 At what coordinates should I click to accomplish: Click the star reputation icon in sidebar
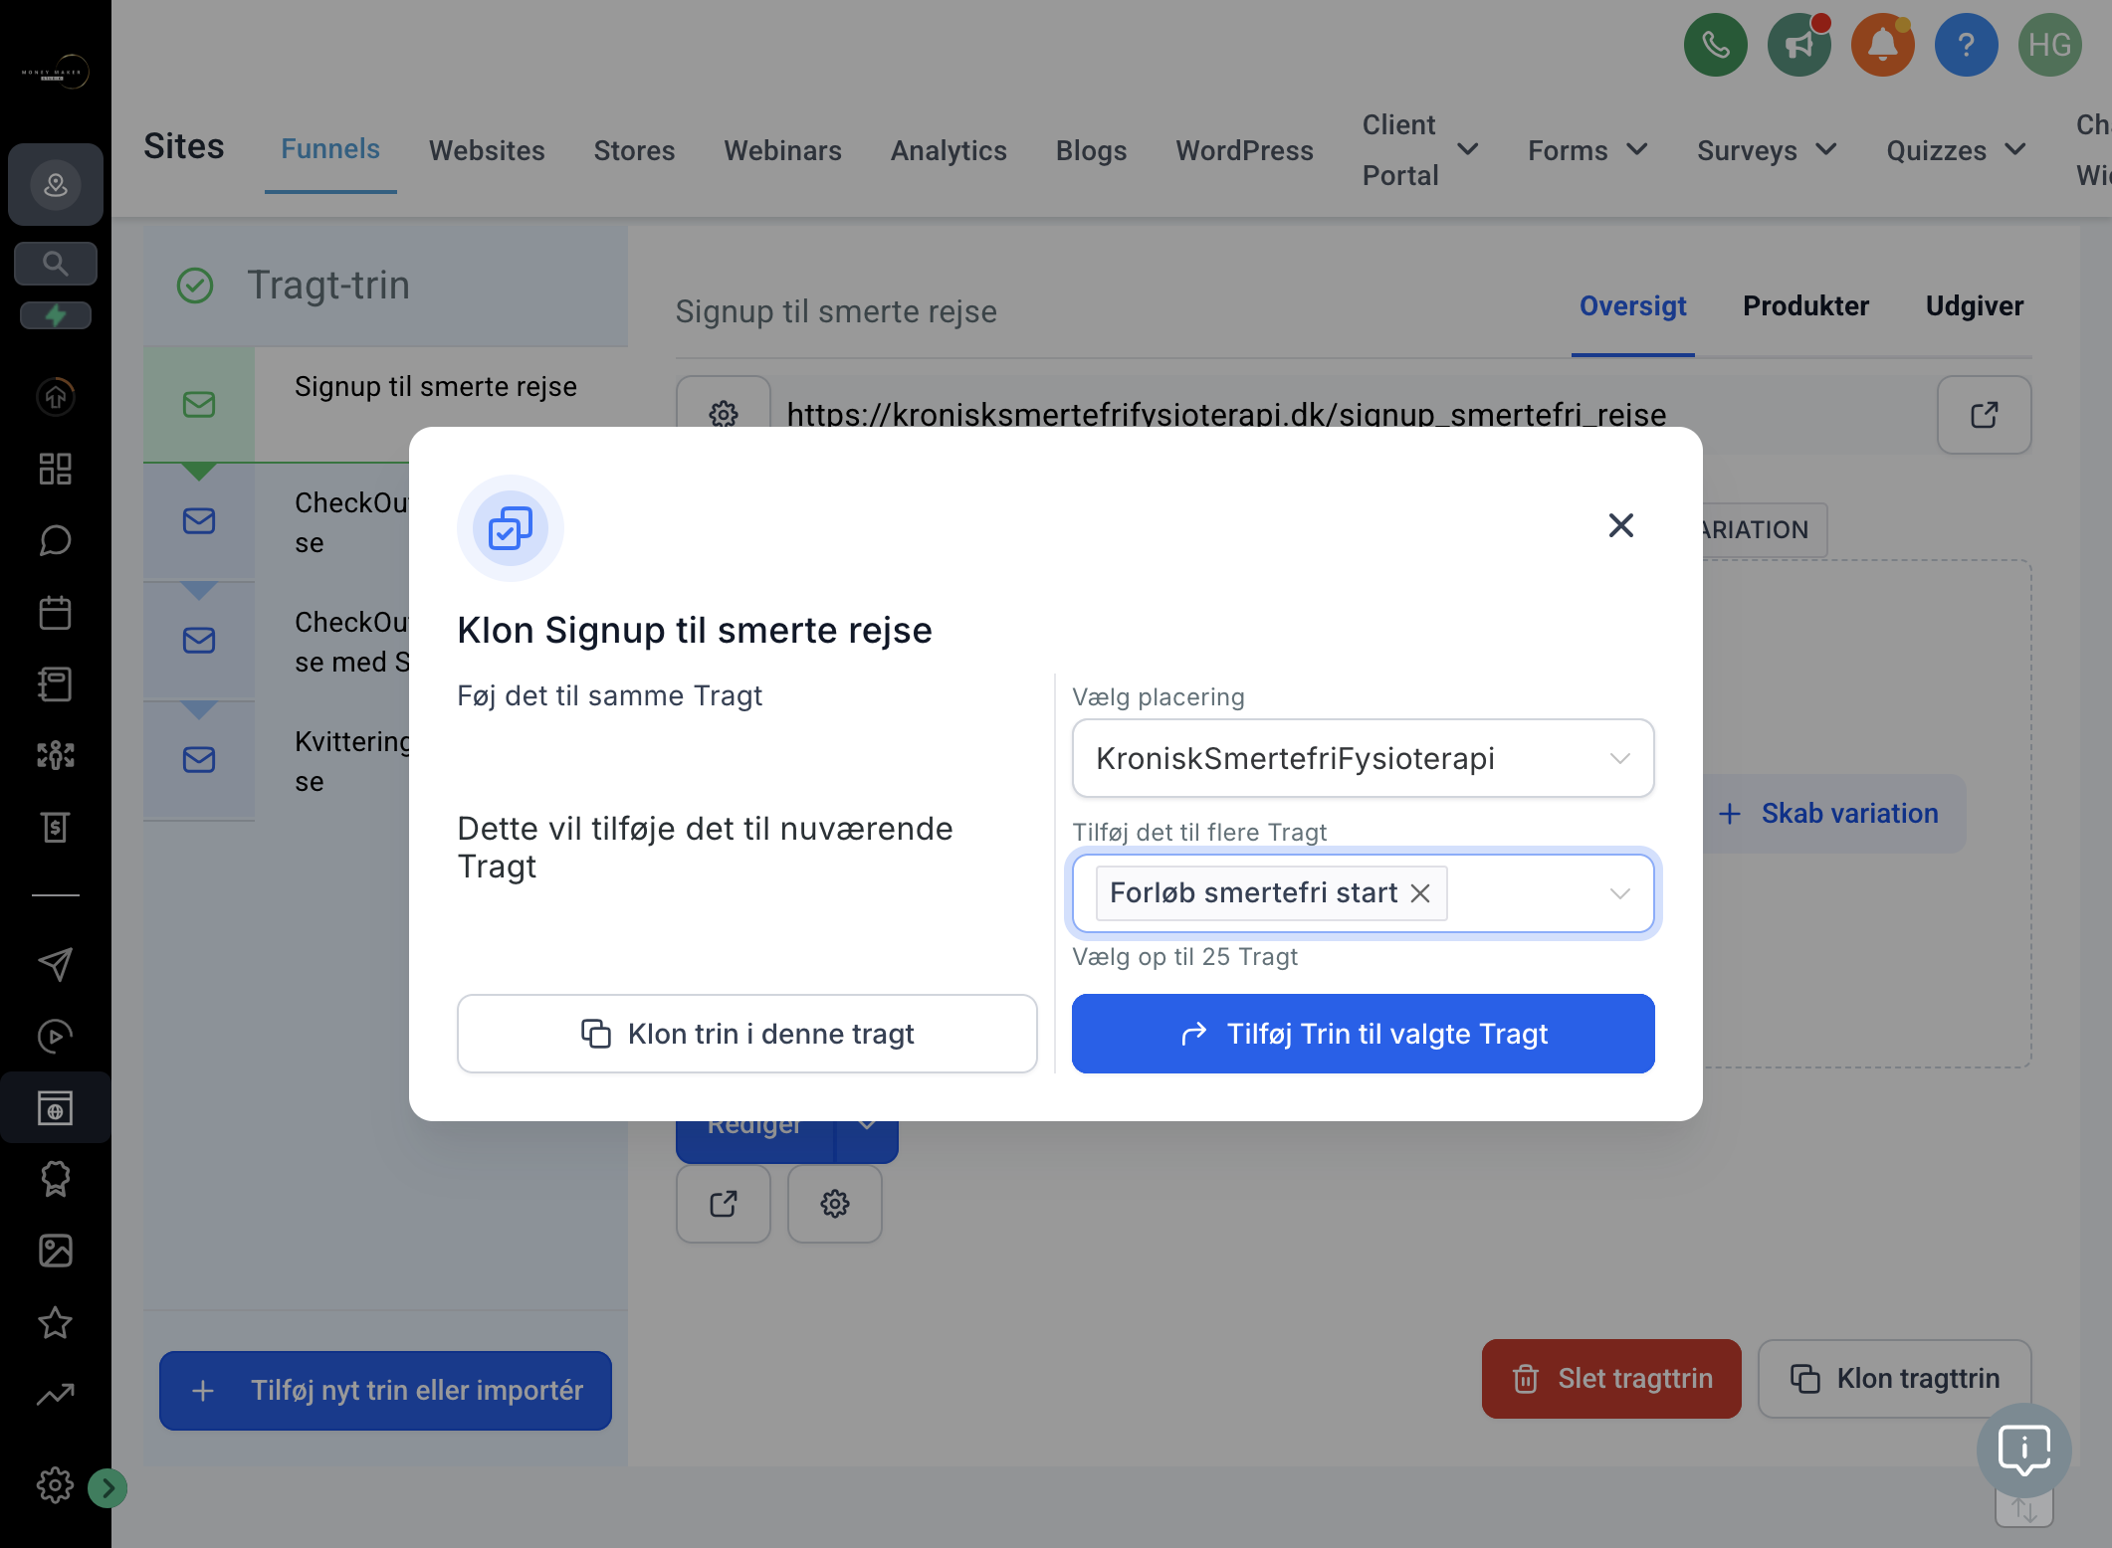pos(56,1322)
